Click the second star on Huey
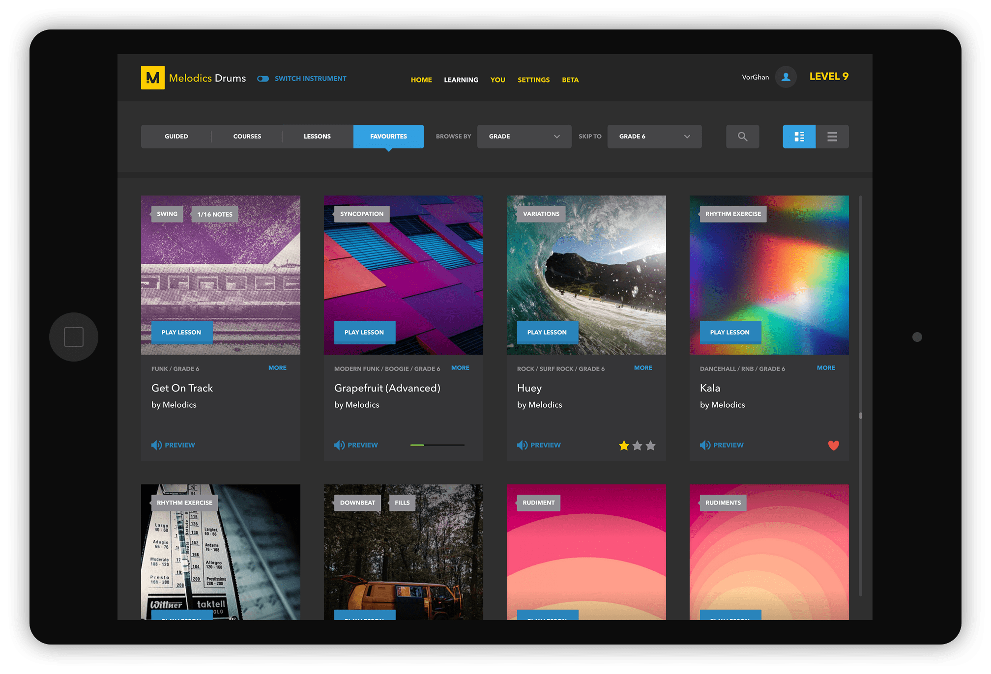This screenshot has width=991, height=674. click(x=638, y=446)
